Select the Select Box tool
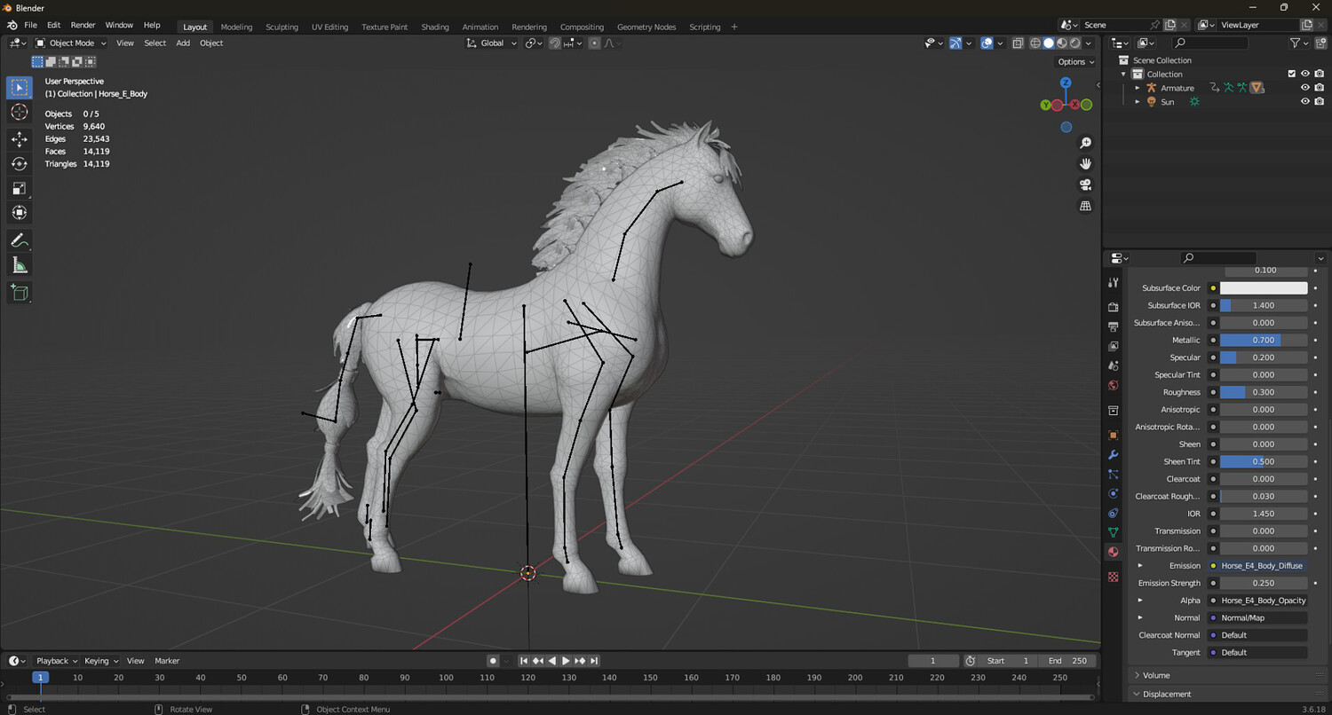 [x=20, y=88]
